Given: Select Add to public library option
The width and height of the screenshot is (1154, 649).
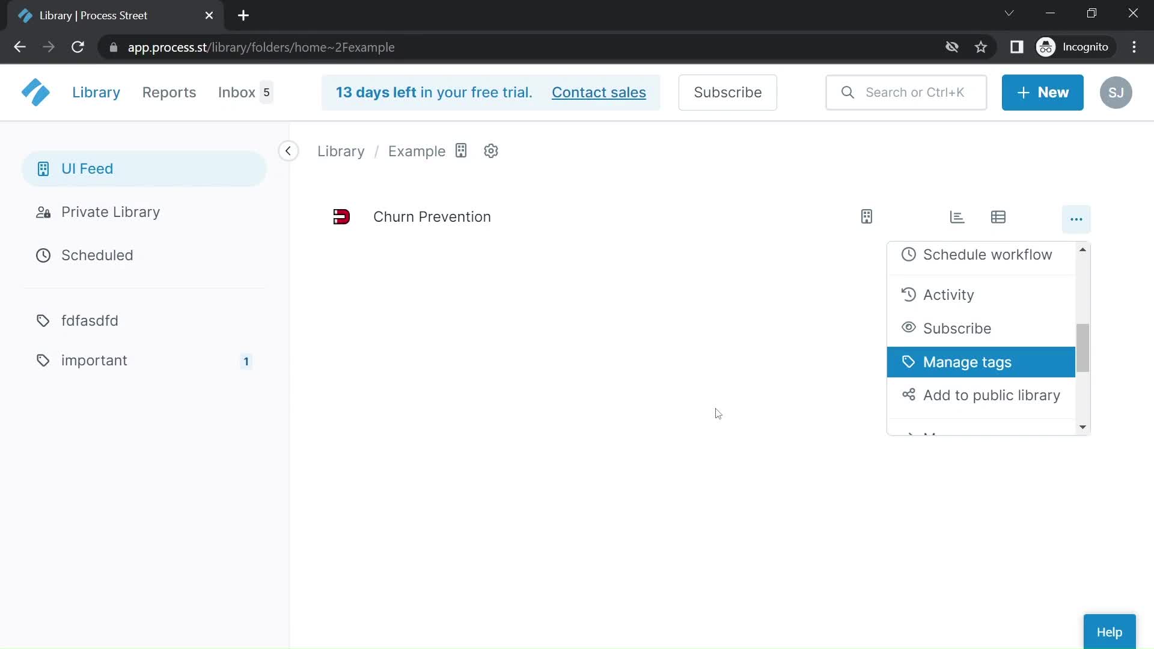Looking at the screenshot, I should click(992, 395).
